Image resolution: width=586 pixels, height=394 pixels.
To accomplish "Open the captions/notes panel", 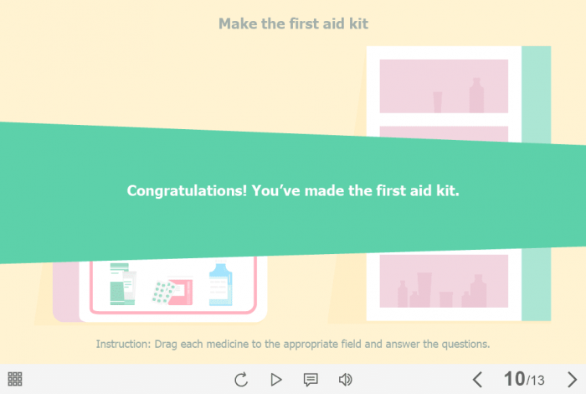I will coord(311,380).
